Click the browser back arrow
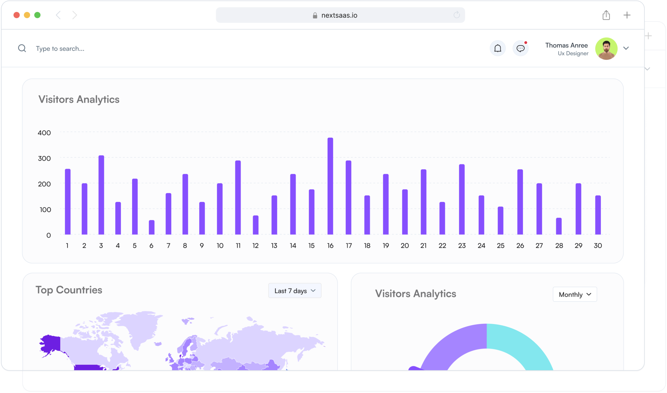This screenshot has width=667, height=393. 59,15
